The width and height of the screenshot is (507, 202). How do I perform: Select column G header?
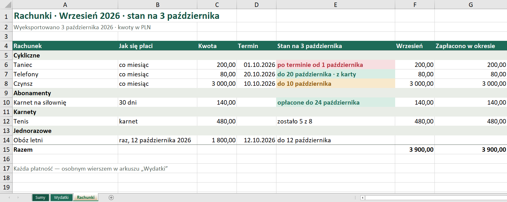[471, 4]
